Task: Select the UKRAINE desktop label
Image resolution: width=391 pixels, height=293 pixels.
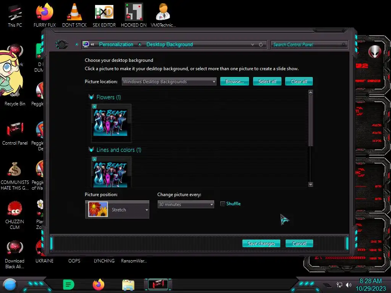Action: (44, 261)
